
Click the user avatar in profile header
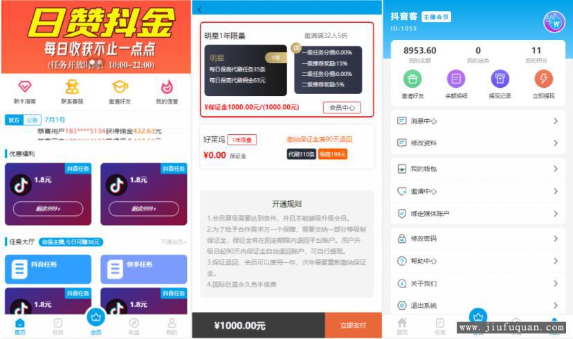point(554,21)
